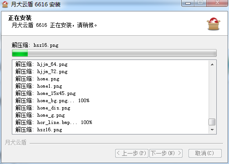Select the hjjm_72.png log entry
The width and height of the screenshot is (229, 164).
(x=41, y=72)
